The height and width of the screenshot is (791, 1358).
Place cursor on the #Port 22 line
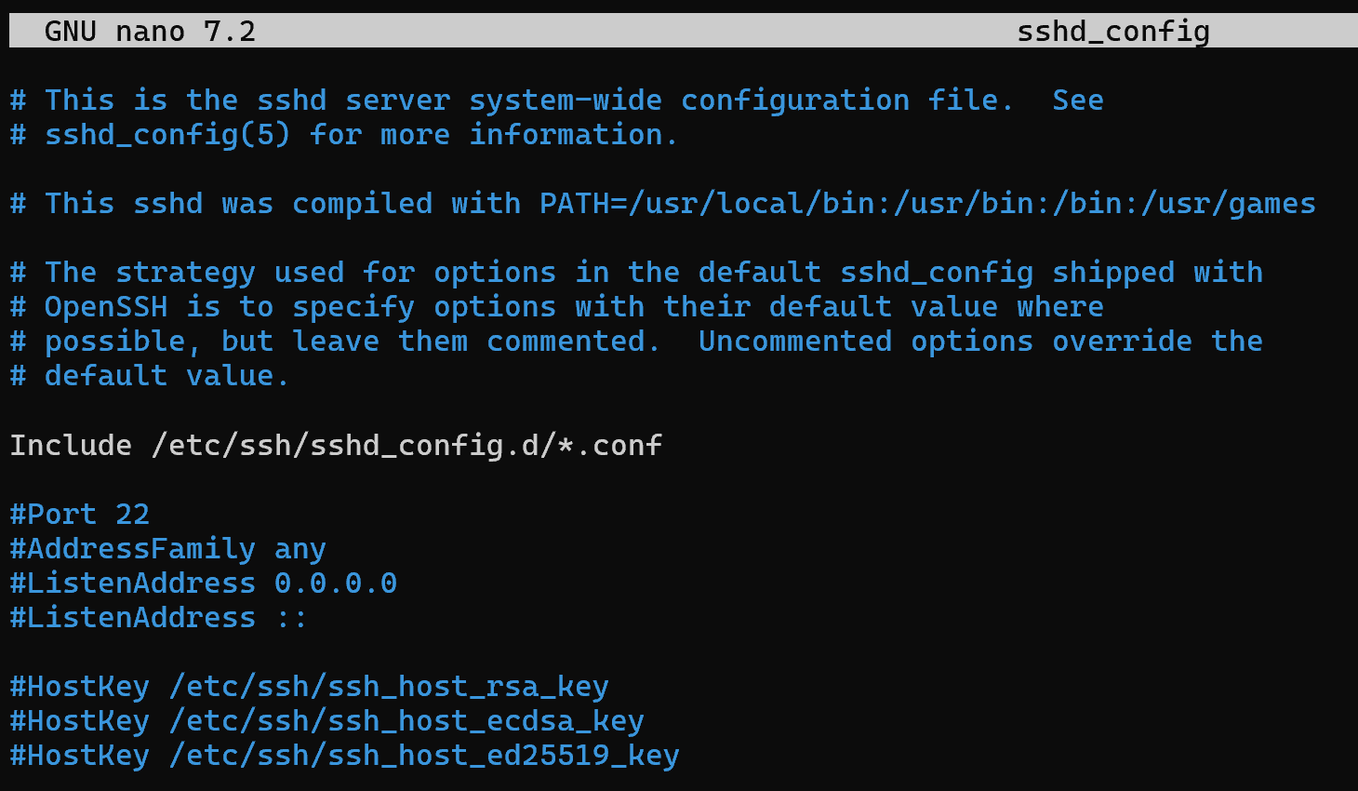[79, 515]
